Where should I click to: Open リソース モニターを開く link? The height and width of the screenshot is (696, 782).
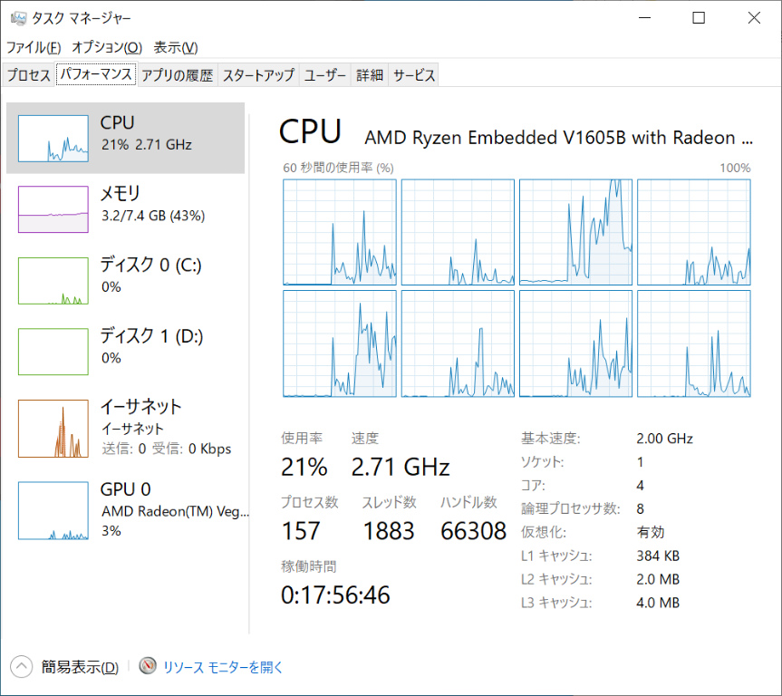pyautogui.click(x=223, y=667)
